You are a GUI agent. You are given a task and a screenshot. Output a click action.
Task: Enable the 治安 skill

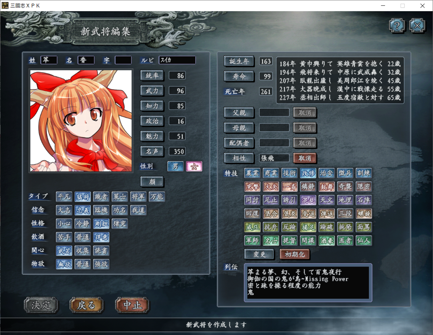327,173
